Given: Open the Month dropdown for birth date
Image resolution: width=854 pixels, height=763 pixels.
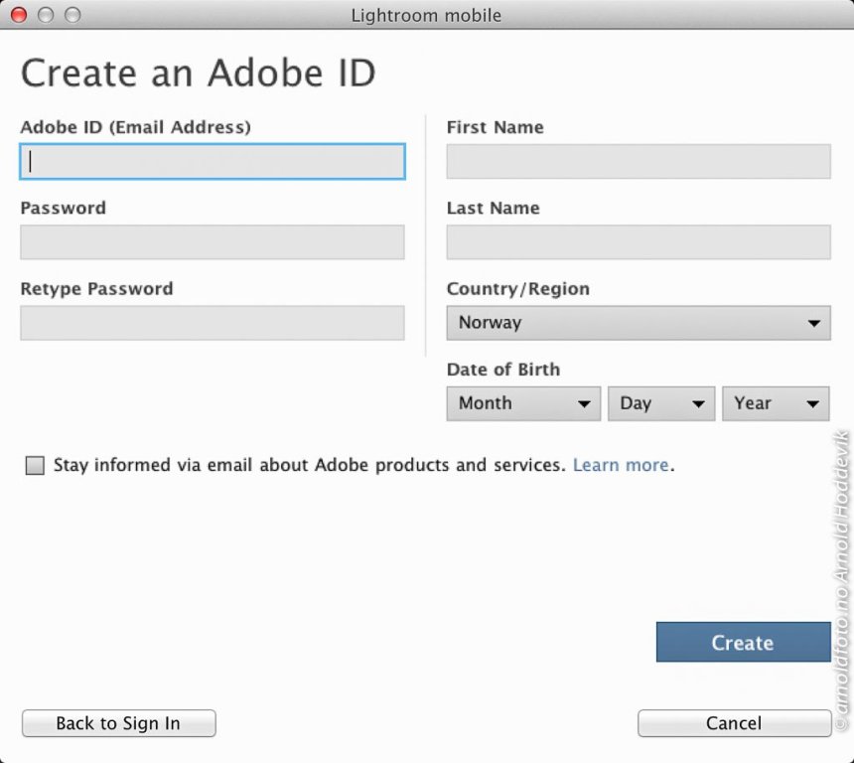Looking at the screenshot, I should coord(523,403).
